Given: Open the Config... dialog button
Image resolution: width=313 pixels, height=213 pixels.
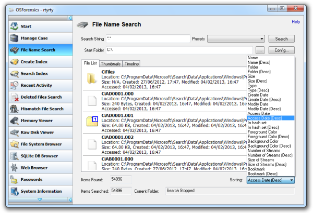Looking at the screenshot, I should point(282,50).
